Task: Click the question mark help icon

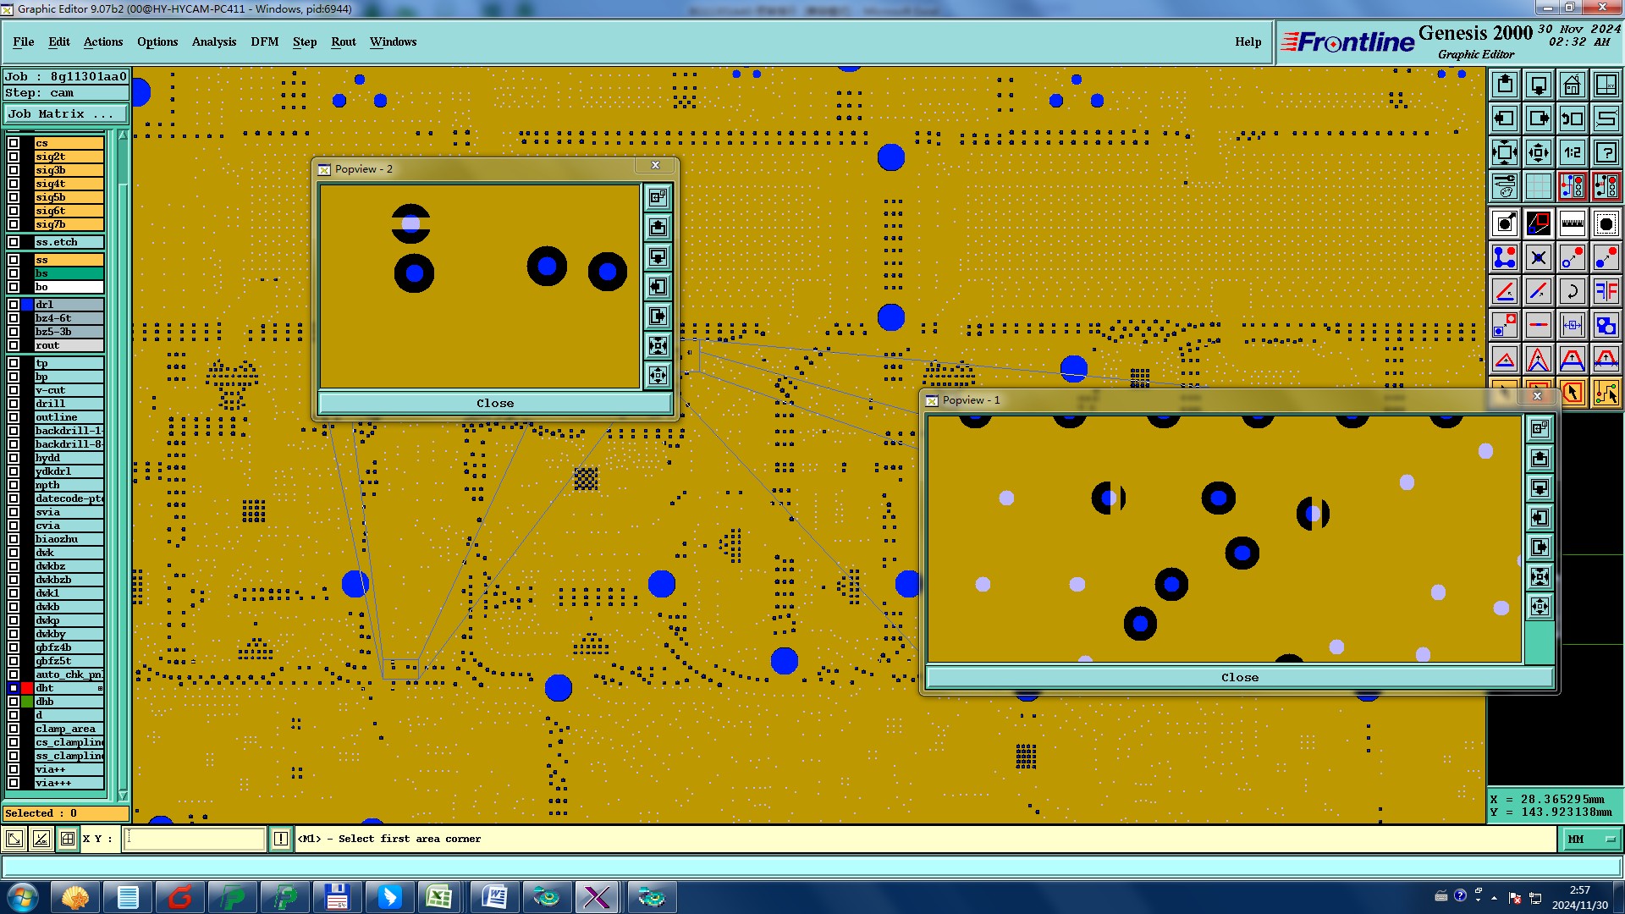Action: (1606, 152)
